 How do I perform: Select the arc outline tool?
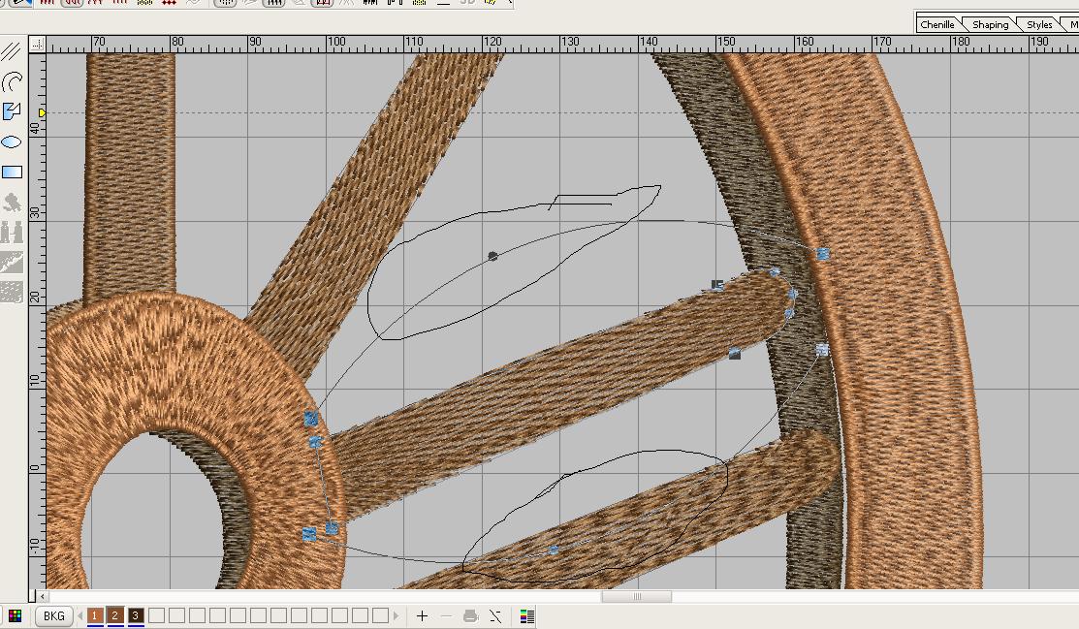12,81
